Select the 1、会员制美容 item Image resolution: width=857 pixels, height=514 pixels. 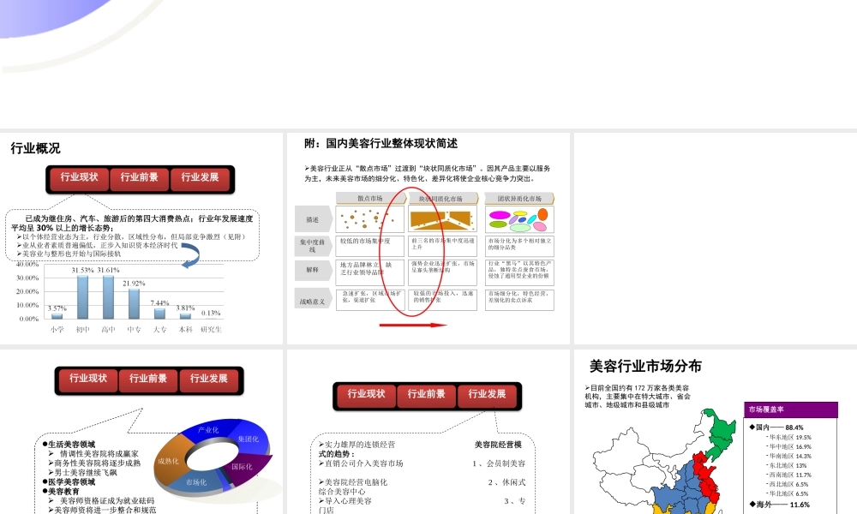[x=499, y=463]
